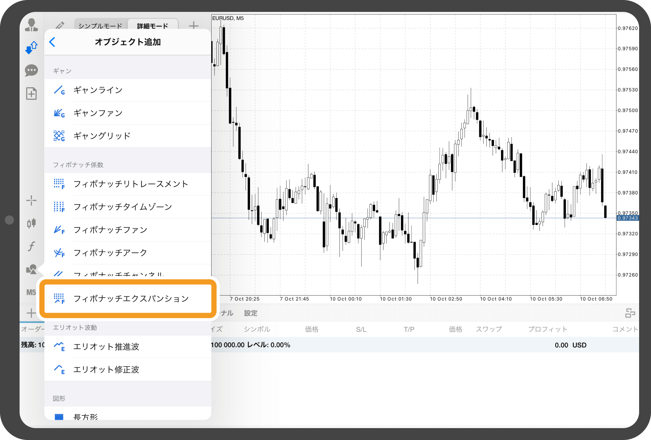Change chart style via the candlestick icon

pyautogui.click(x=31, y=223)
